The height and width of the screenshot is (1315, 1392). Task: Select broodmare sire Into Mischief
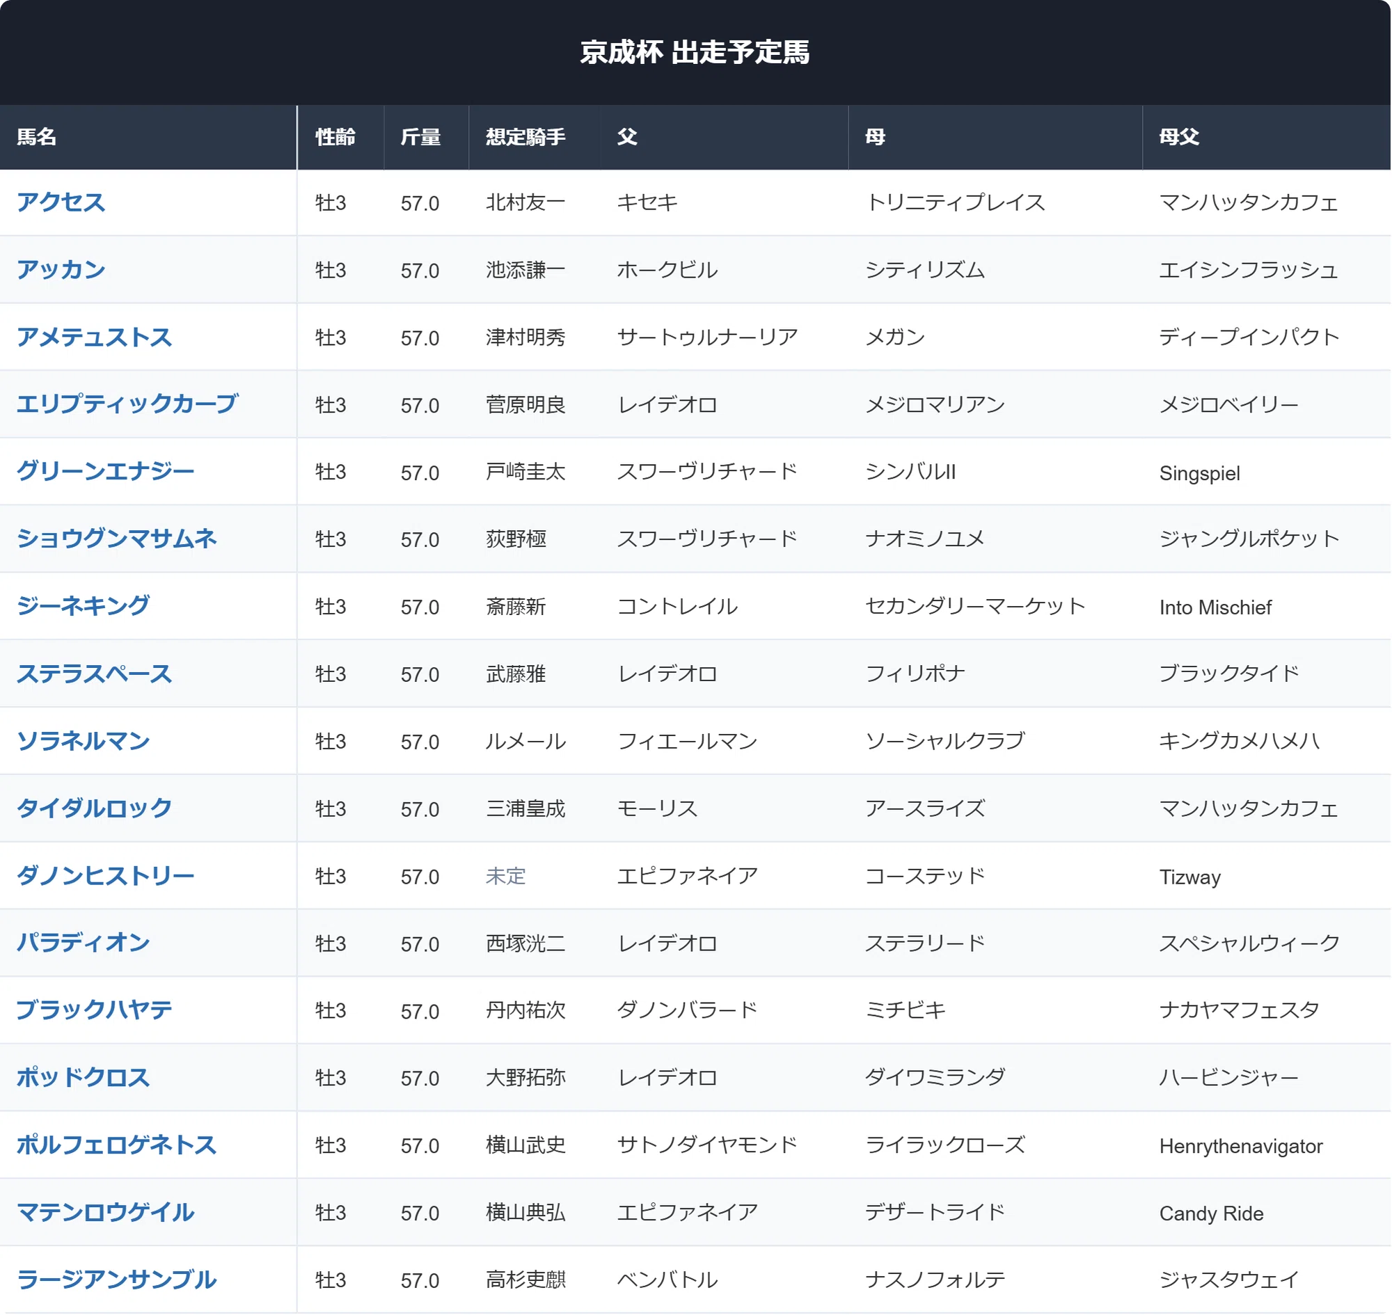pyautogui.click(x=1216, y=607)
